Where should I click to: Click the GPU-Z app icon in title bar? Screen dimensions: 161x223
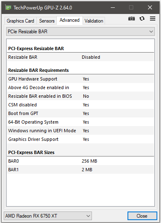(x=8, y=7)
